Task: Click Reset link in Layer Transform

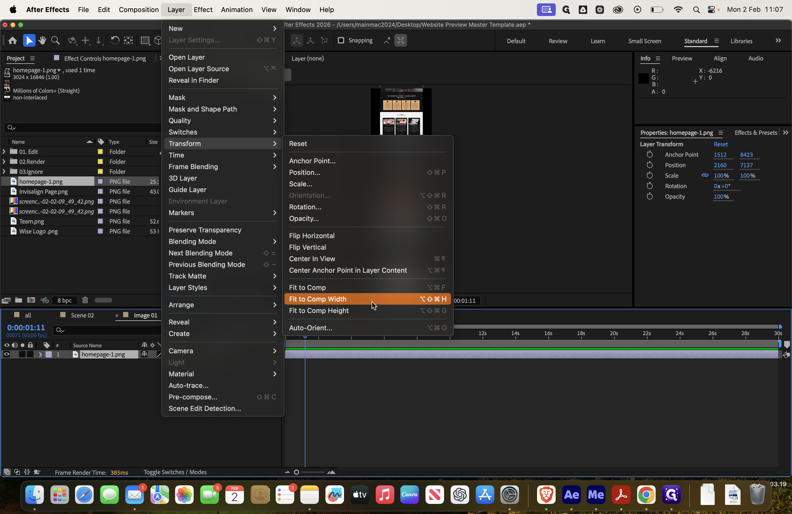Action: pos(720,144)
